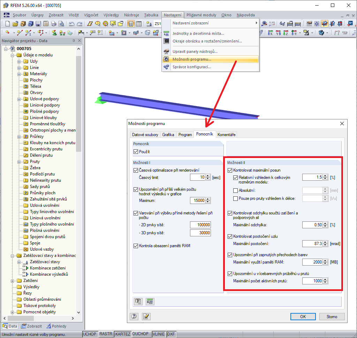Toggle Kontrola obsazení paměti RAM checkbox

[136, 246]
